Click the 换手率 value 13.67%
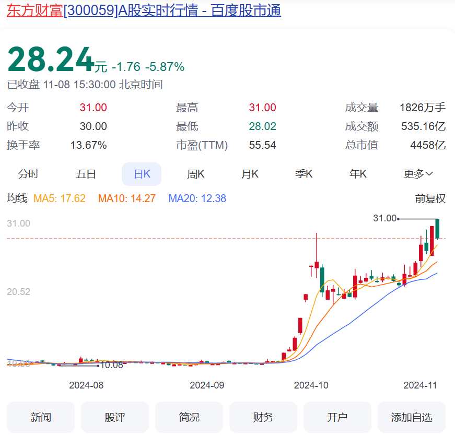The height and width of the screenshot is (436, 455). tap(88, 145)
